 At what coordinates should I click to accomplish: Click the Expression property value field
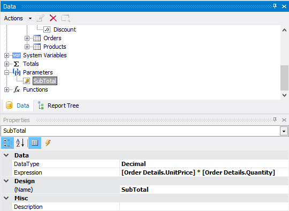(204, 172)
